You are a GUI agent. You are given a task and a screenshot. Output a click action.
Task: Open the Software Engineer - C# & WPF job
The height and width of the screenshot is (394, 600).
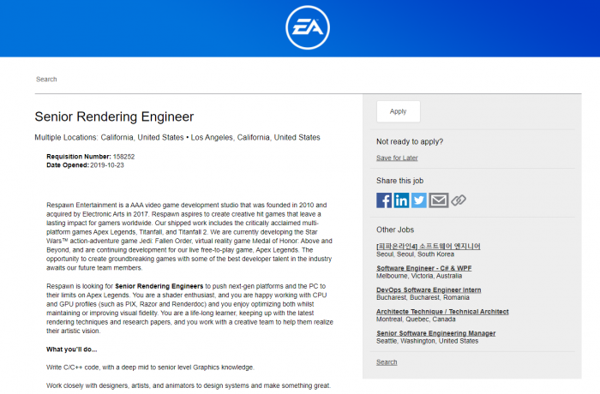pos(423,268)
